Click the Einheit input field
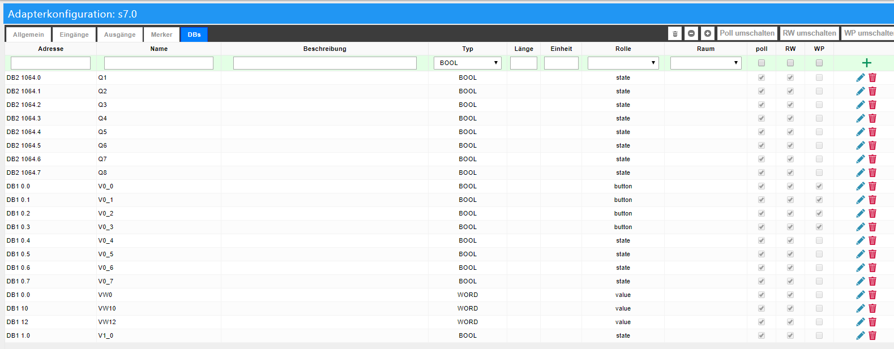Screen dimensions: 894x349 pos(561,63)
